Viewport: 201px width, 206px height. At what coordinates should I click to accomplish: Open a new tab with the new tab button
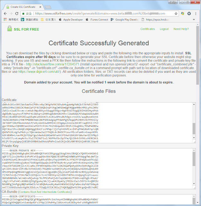(48, 7)
